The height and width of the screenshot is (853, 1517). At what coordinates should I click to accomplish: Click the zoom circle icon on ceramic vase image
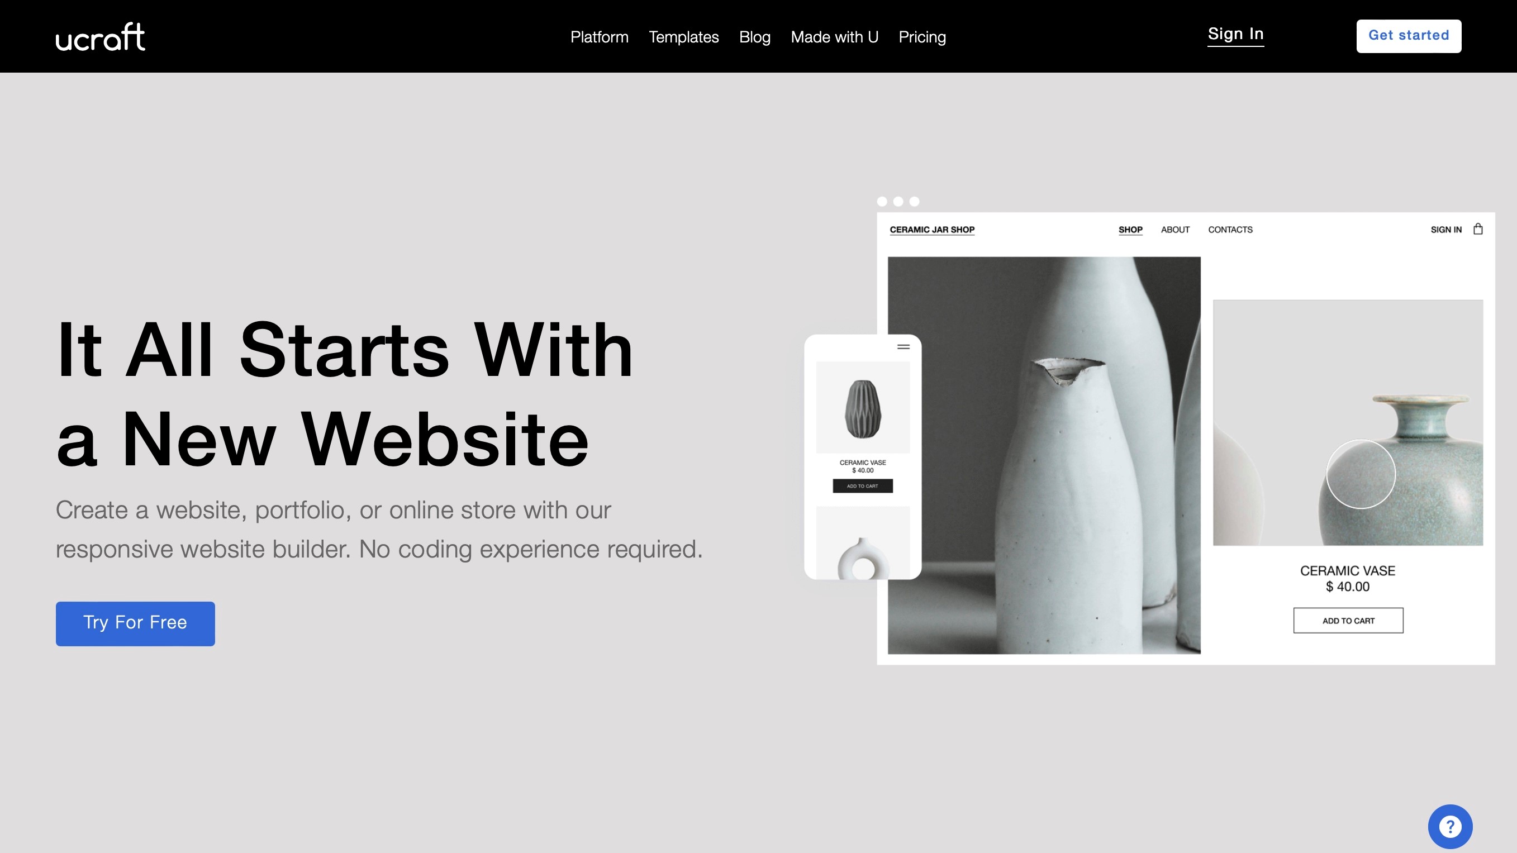pyautogui.click(x=1361, y=474)
